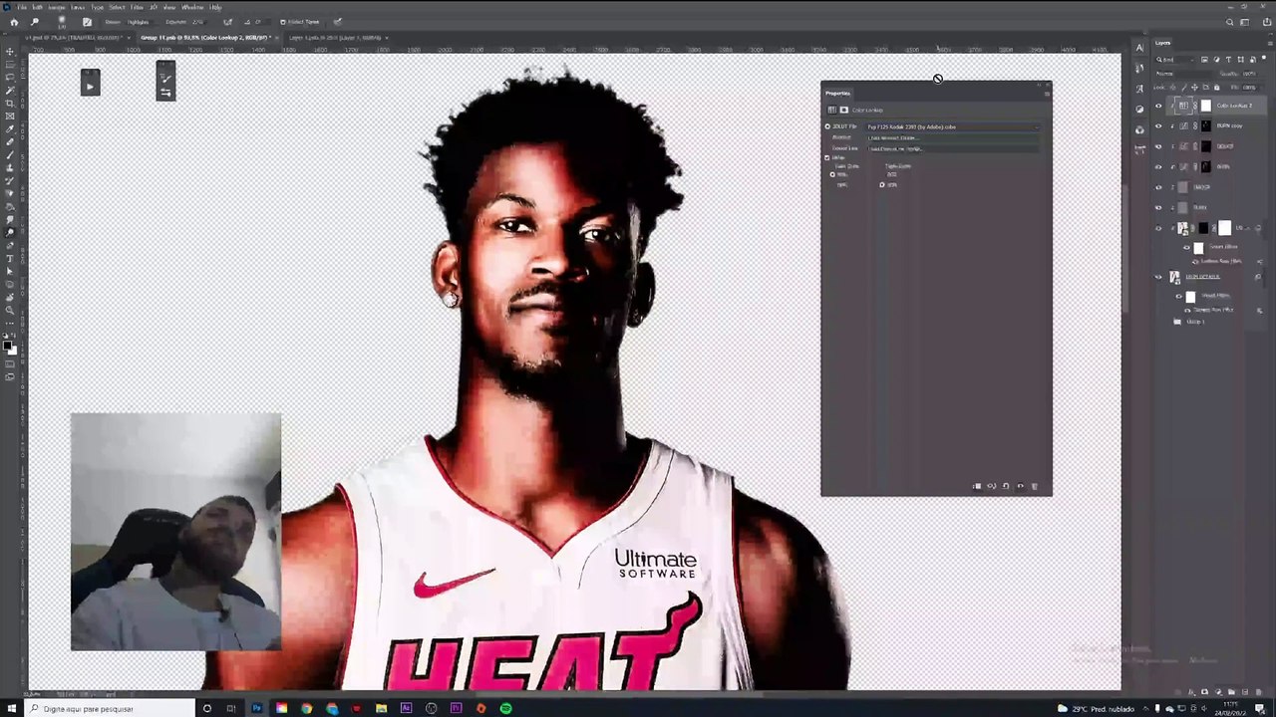Screen dimensions: 1276x717
Task: Open the layer filter Kind dropdown
Action: point(1174,60)
